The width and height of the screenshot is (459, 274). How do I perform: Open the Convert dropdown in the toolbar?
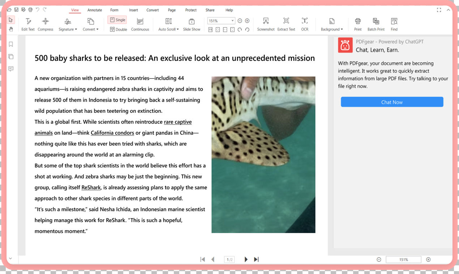click(x=90, y=25)
